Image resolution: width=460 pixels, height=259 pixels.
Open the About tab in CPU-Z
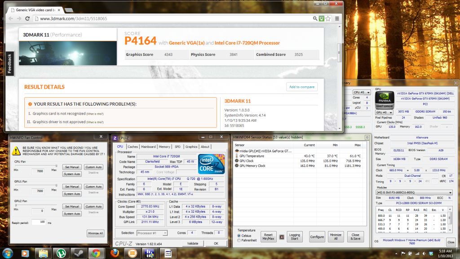coord(205,147)
